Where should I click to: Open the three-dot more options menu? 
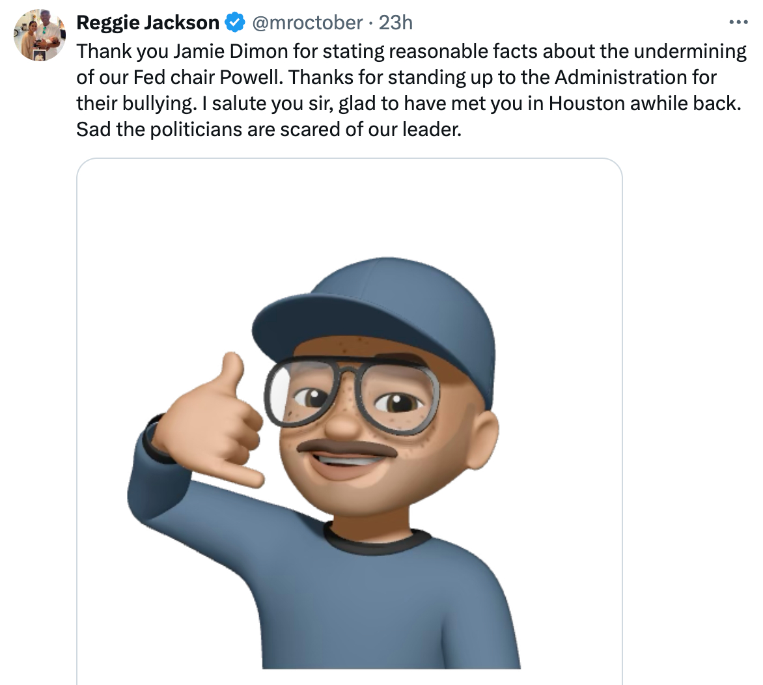click(x=738, y=23)
